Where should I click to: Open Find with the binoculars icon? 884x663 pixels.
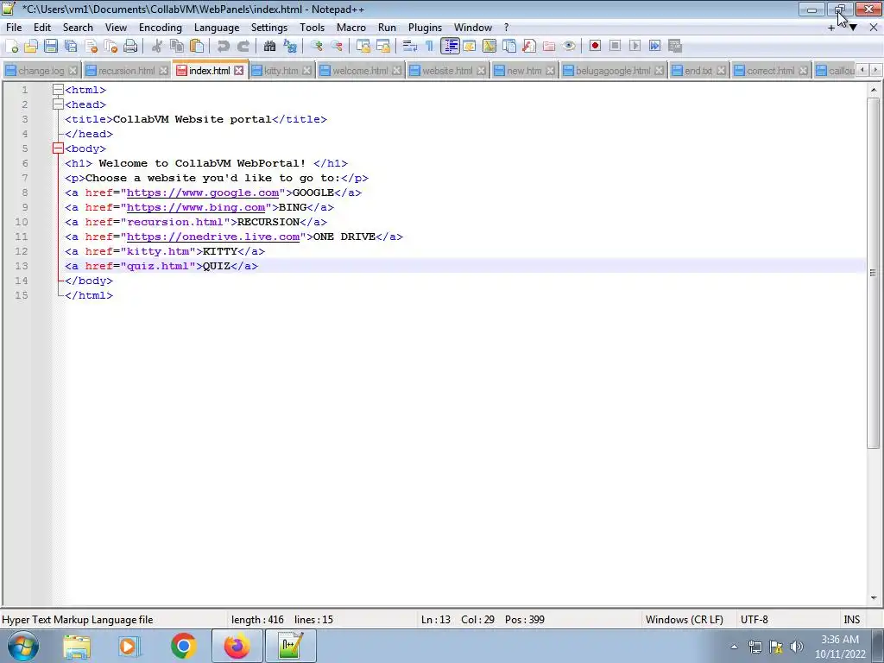[x=269, y=47]
